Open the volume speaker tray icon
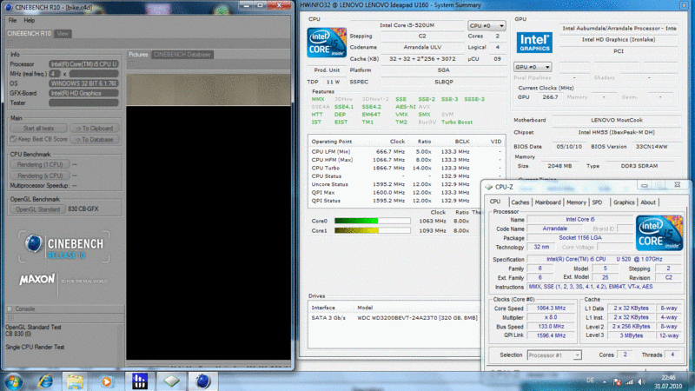This screenshot has height=391, width=695. click(x=641, y=381)
